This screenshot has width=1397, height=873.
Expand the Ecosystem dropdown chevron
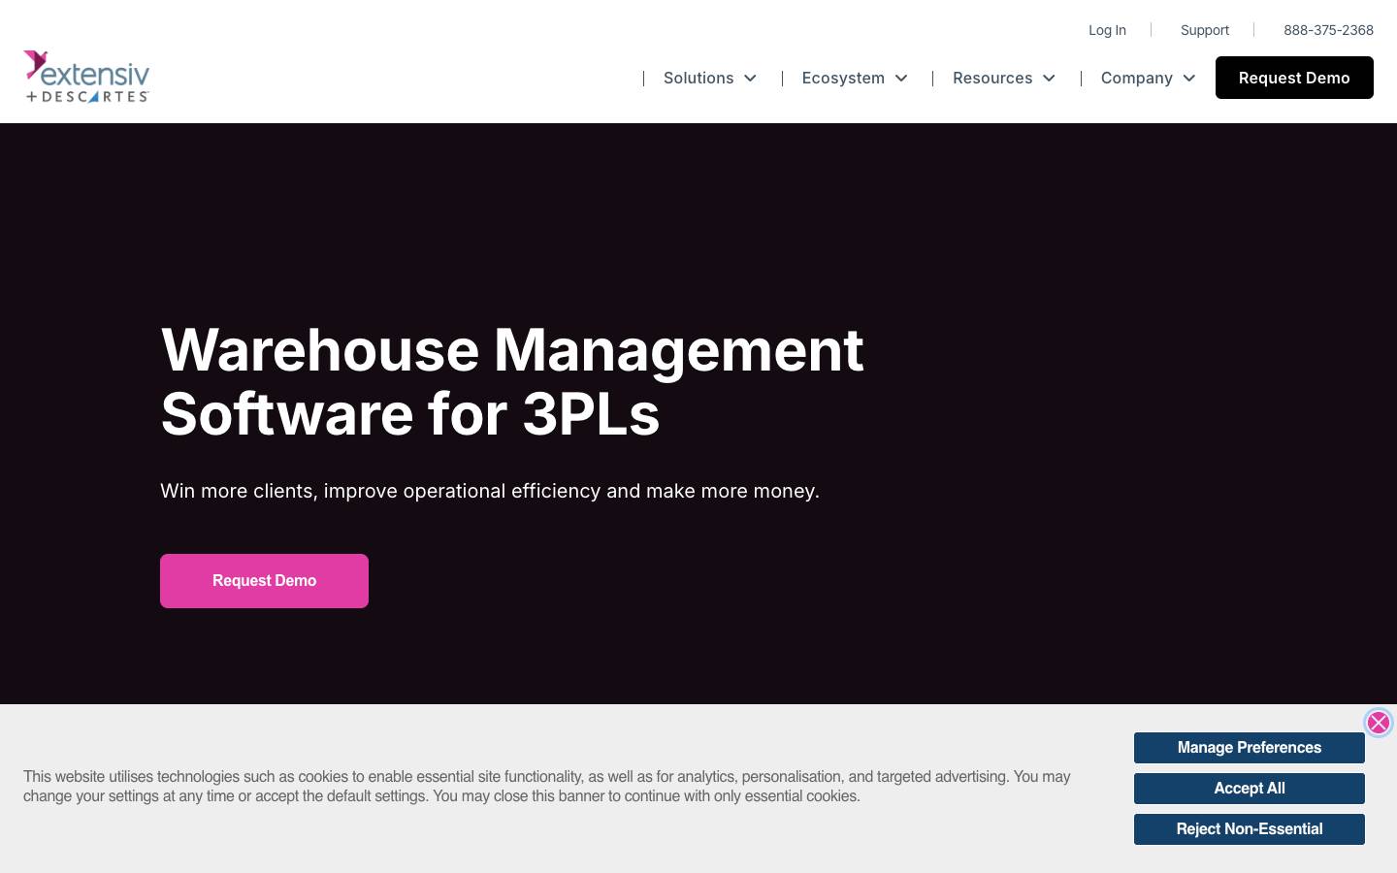901,79
